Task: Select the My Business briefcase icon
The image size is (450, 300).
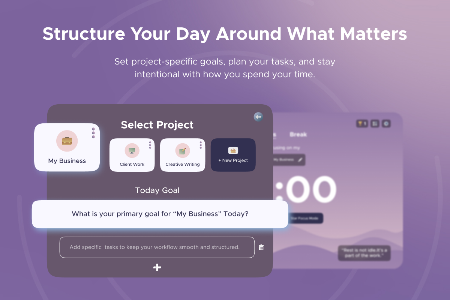Action: click(x=67, y=141)
